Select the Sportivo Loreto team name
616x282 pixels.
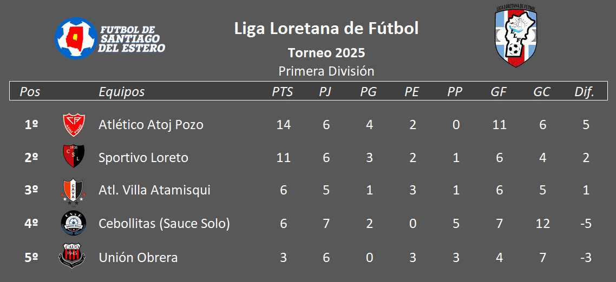[143, 158]
